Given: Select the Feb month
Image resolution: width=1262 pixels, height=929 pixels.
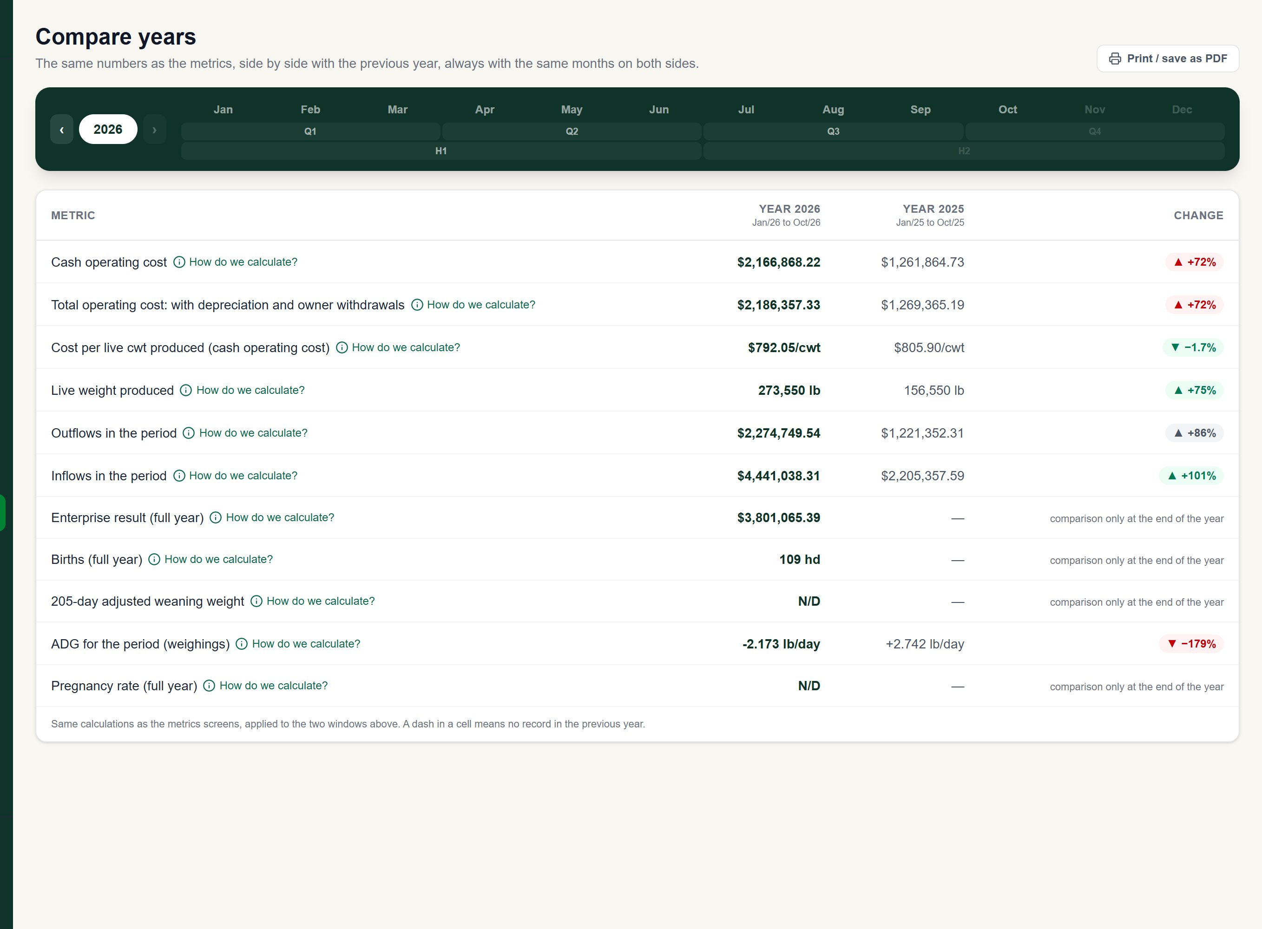Looking at the screenshot, I should (310, 110).
